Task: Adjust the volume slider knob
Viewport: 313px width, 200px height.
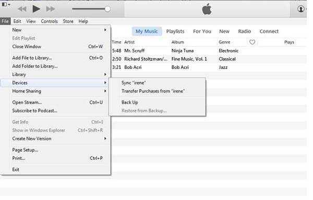Action: (107, 9)
